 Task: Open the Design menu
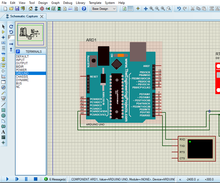click(x=43, y=3)
